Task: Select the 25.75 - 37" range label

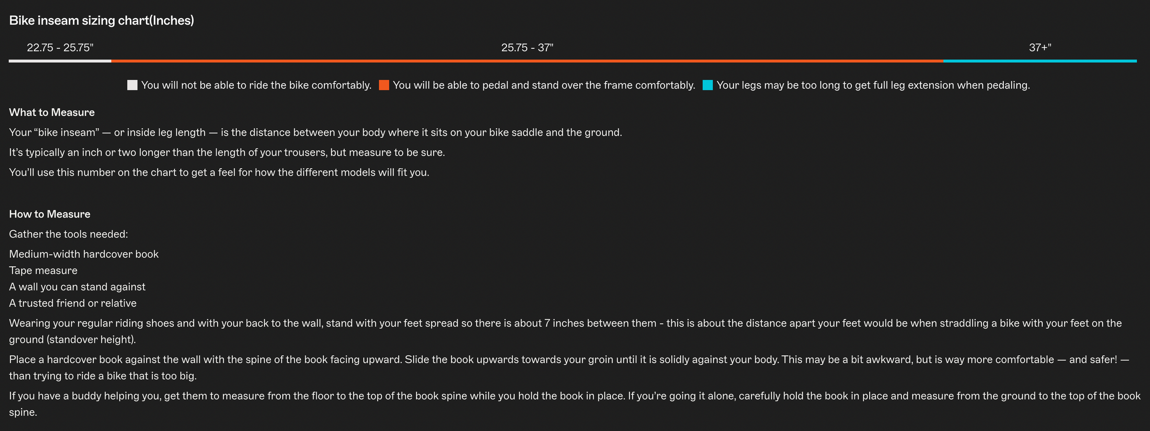Action: (x=527, y=47)
